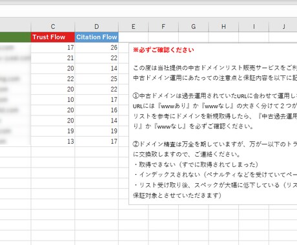
Task: Select Trust Flow cell with value 13
Action: tap(53, 141)
